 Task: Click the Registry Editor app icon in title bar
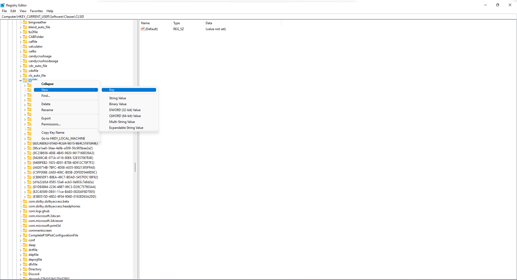click(x=3, y=5)
